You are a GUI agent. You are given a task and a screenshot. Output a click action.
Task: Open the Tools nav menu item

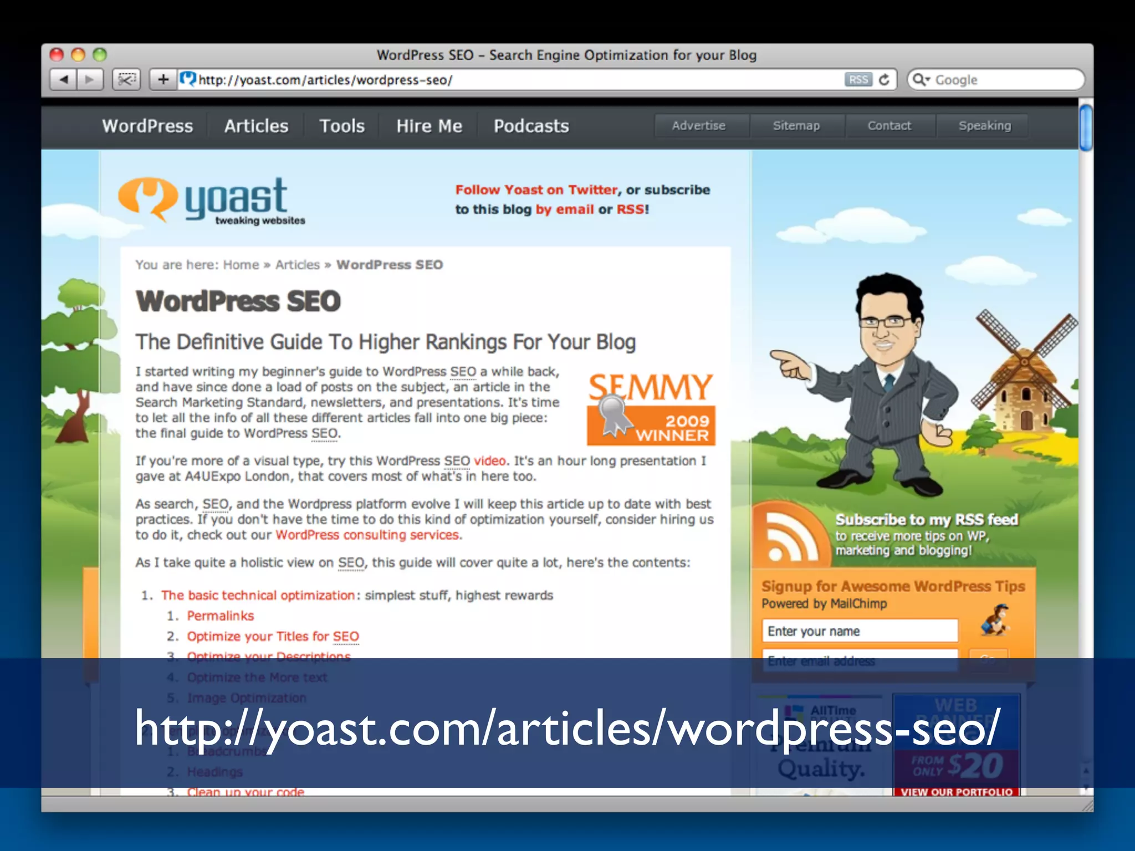click(x=342, y=126)
